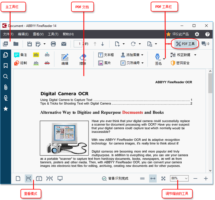This screenshot has height=200, width=215.
Task: Click the 签名 signature pen icon
Action: 158,57
